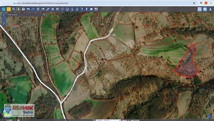Select the yellow grid selection tool
This screenshot has height=121, width=214.
9,9
